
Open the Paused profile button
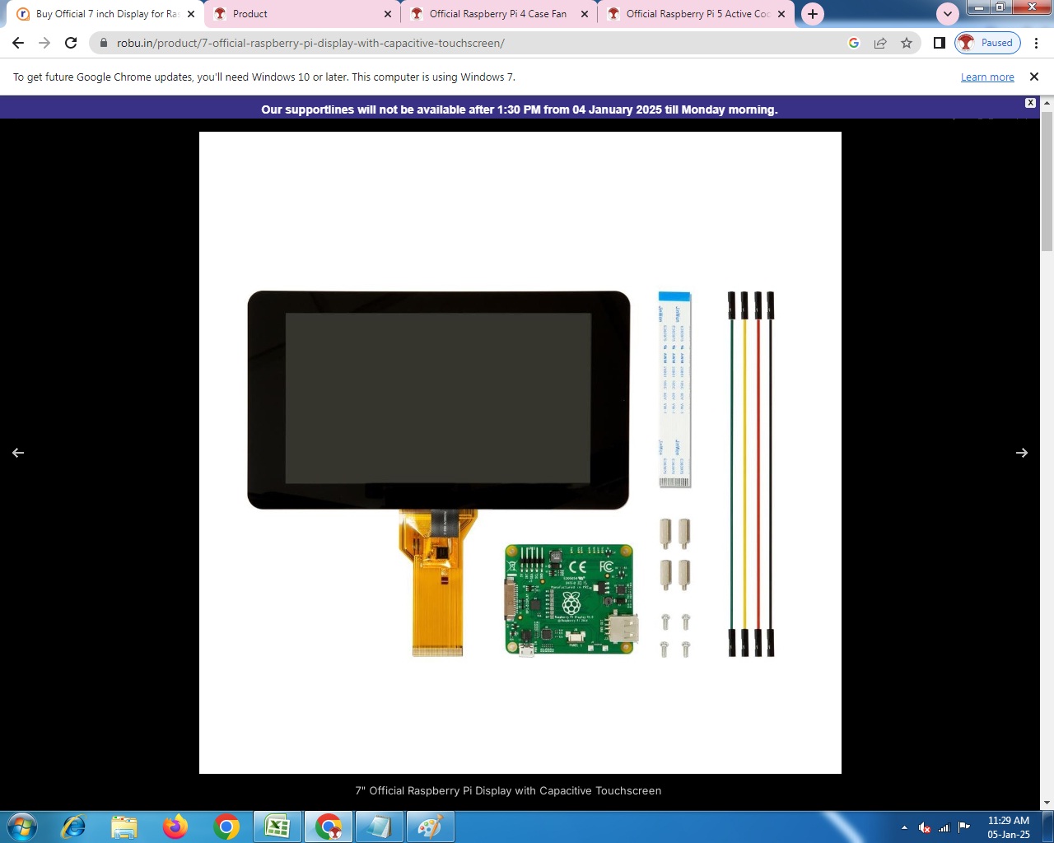click(987, 43)
